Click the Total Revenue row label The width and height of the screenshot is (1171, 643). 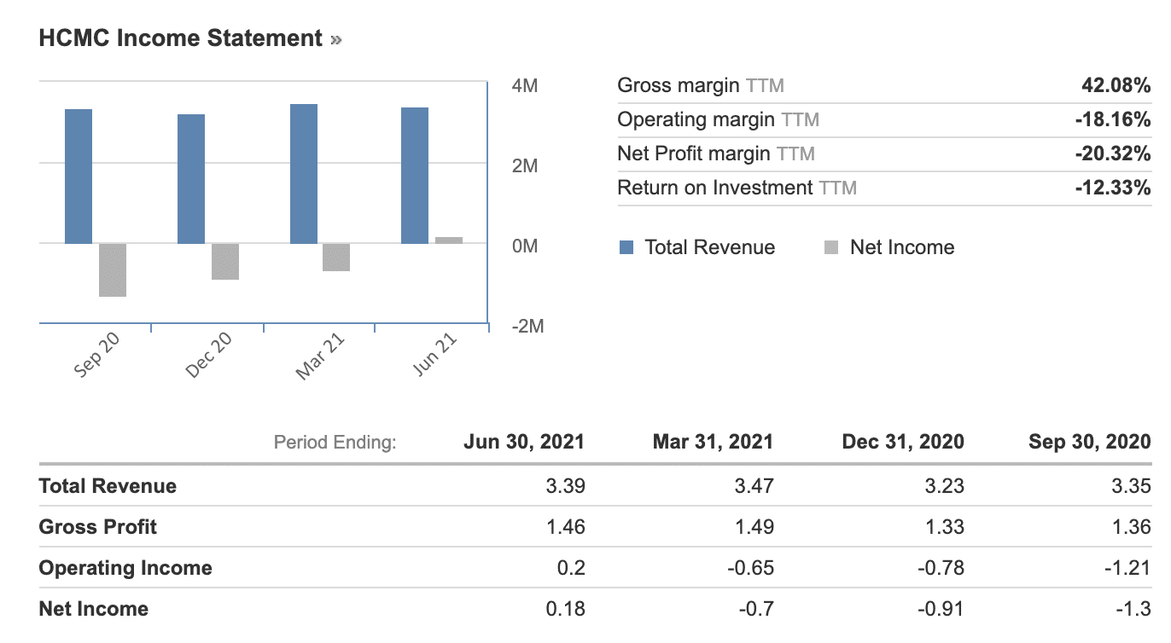108,486
